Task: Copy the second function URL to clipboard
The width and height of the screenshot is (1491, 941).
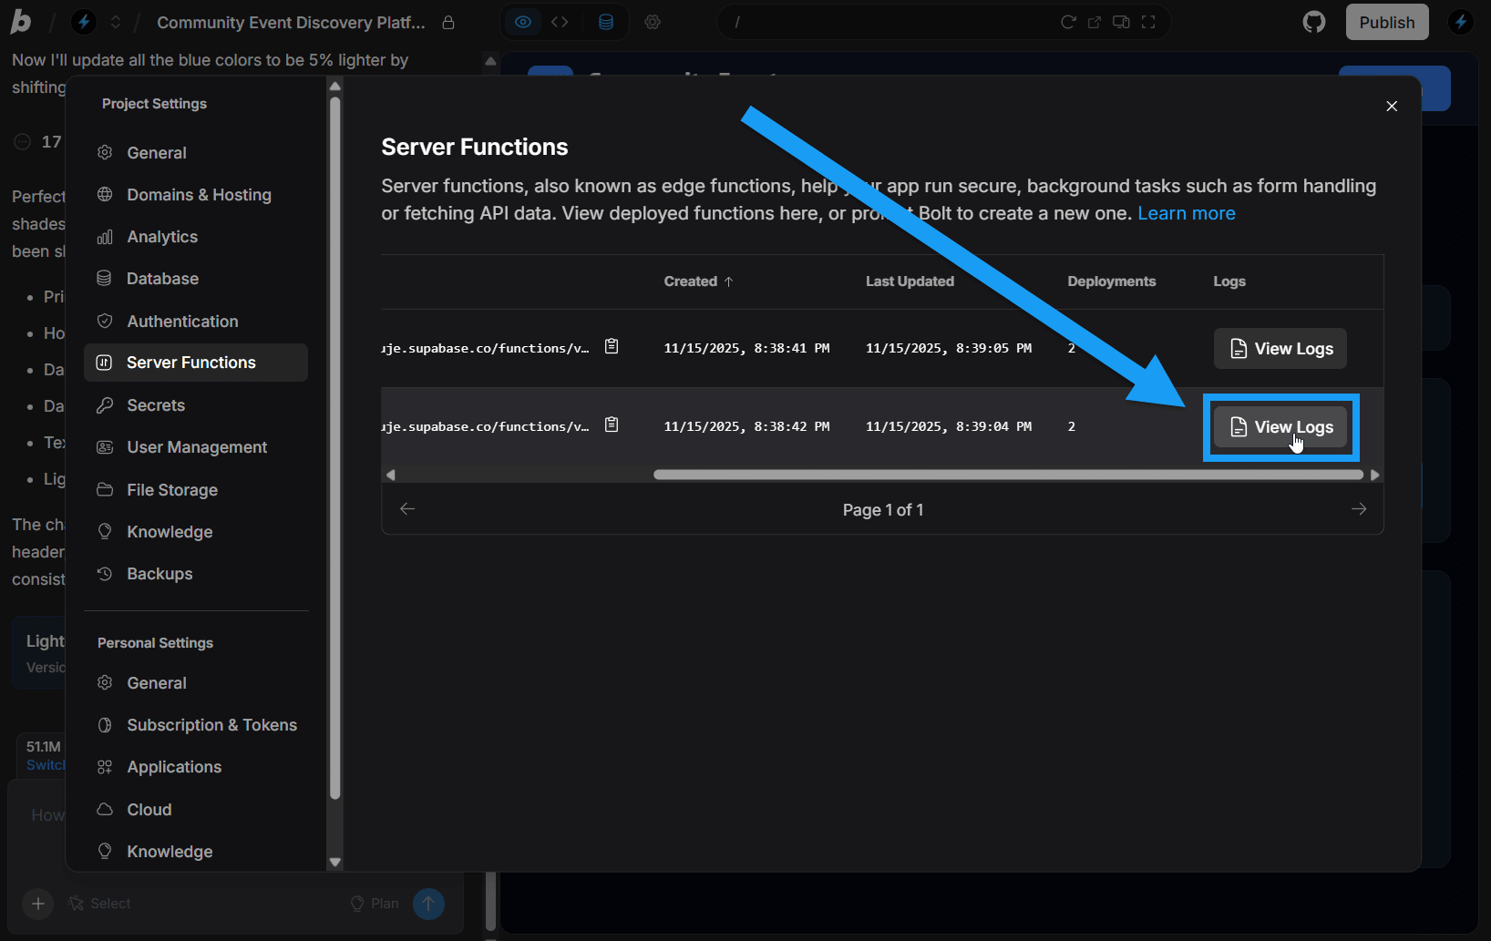Action: pyautogui.click(x=612, y=424)
